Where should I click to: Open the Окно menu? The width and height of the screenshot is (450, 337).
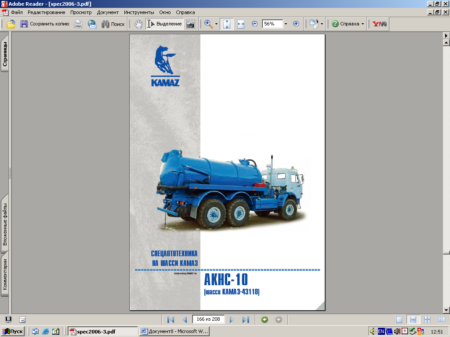165,12
